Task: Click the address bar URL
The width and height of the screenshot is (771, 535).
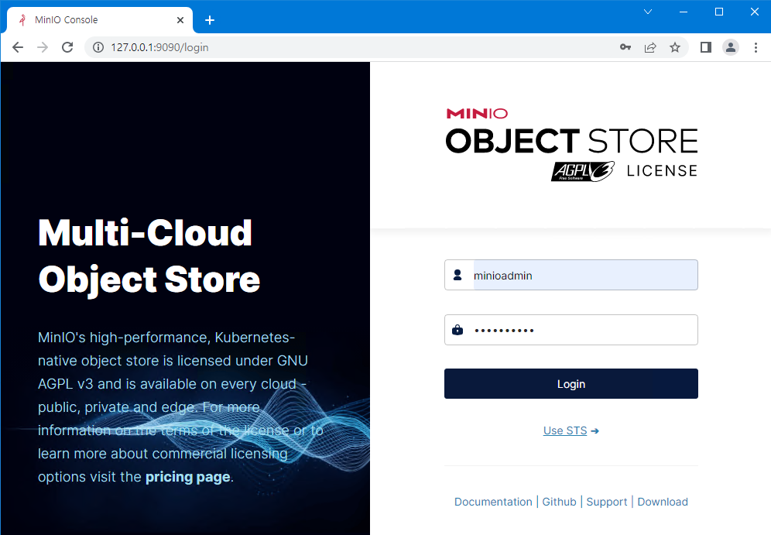Action: click(x=159, y=47)
